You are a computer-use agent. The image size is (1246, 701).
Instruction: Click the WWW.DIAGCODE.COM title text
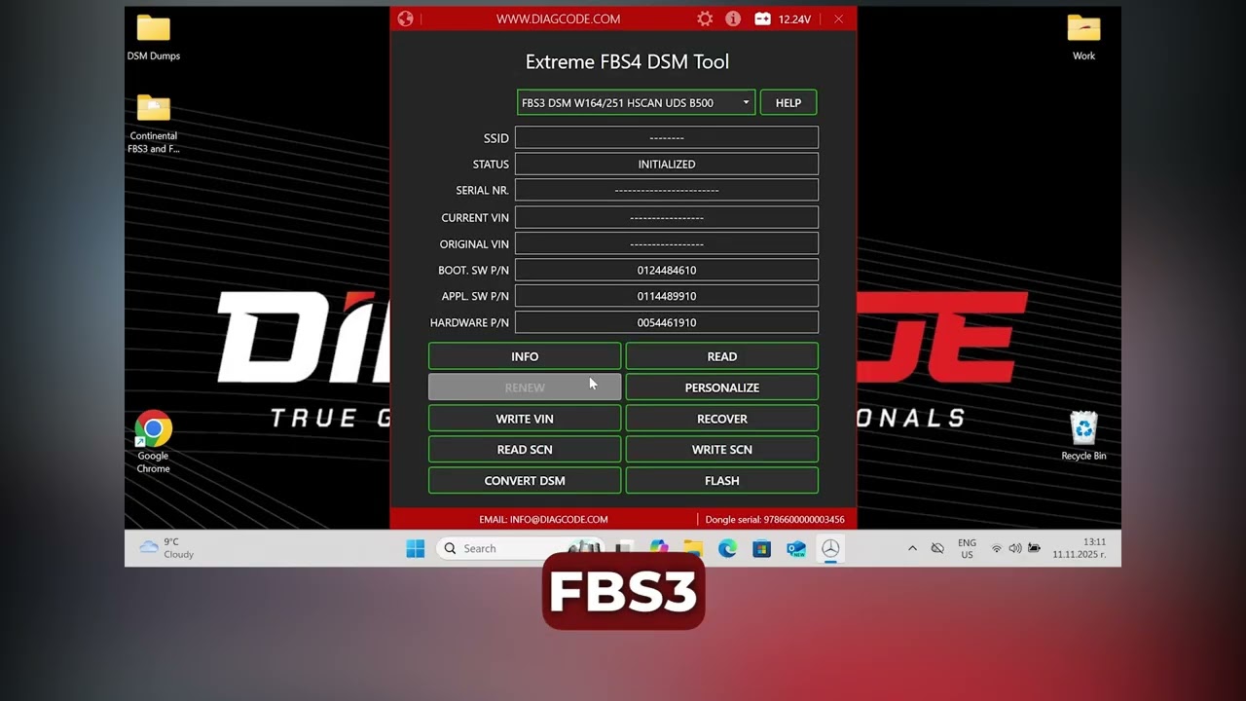click(558, 18)
